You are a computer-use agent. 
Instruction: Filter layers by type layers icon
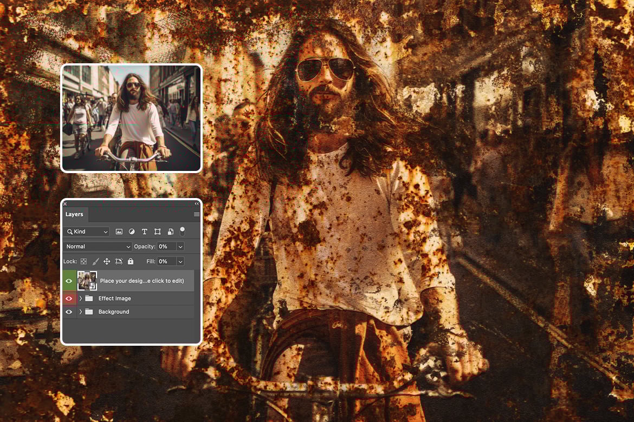(144, 232)
